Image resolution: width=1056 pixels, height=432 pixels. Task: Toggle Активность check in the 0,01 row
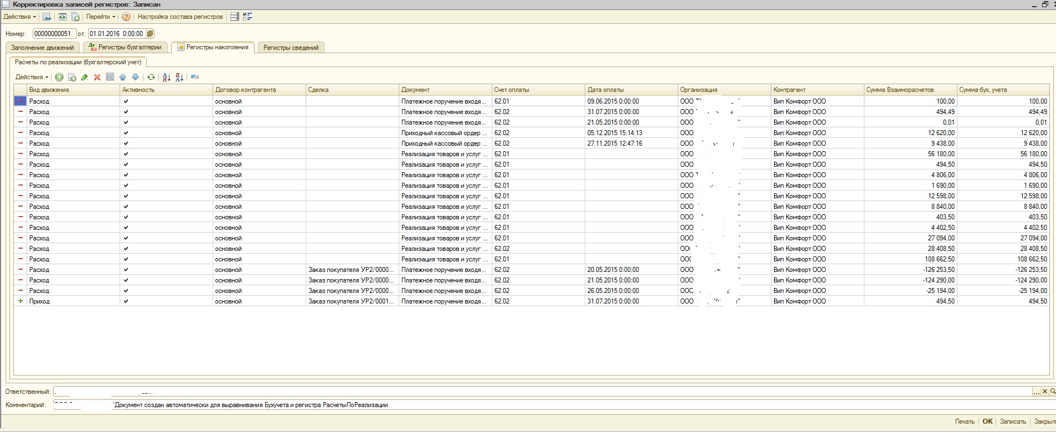coord(126,122)
